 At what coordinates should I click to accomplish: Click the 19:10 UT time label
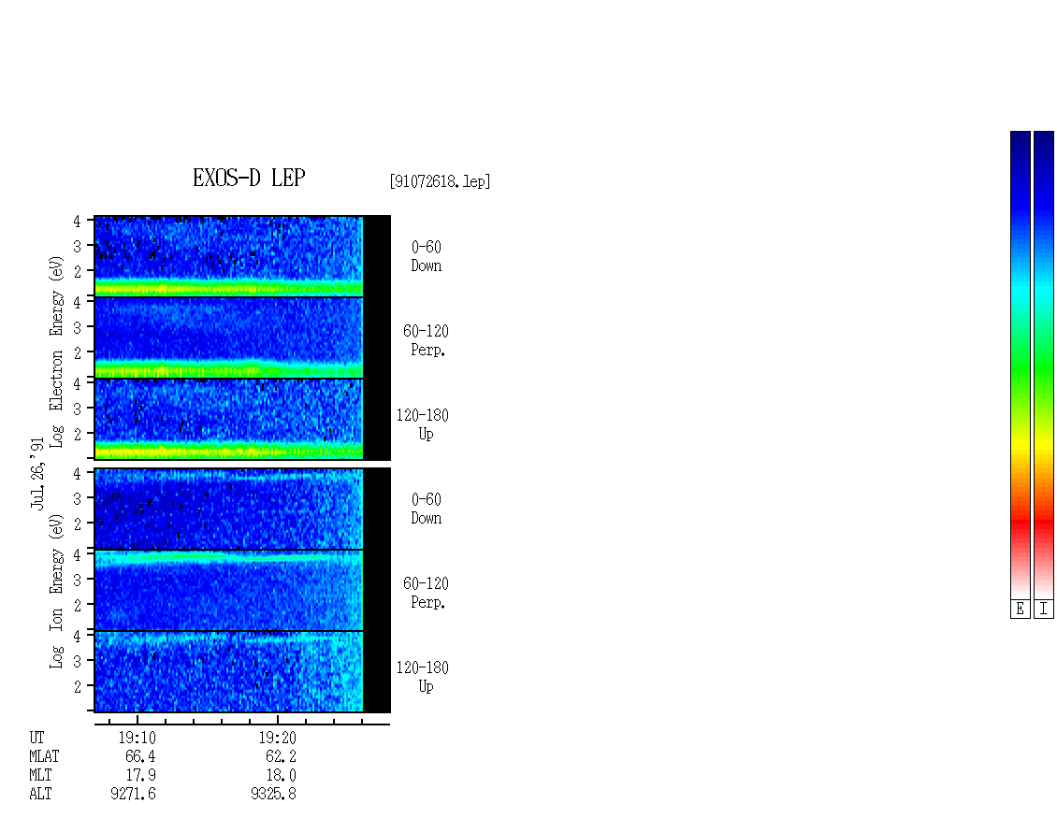tap(138, 738)
